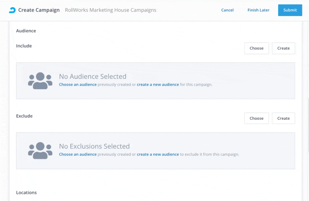Follow 'create a new audience' link for this campaign
This screenshot has height=201, width=309.
tap(158, 85)
